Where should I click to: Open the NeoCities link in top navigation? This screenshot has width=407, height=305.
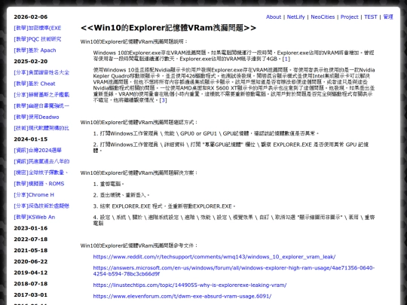[x=323, y=17]
